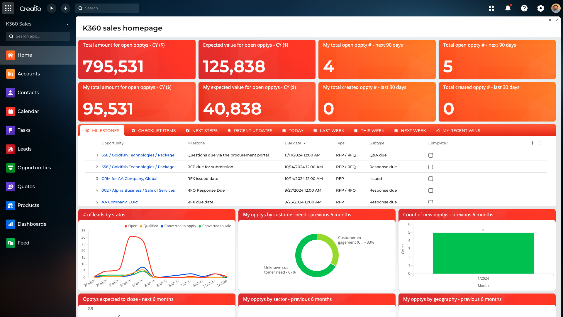Switch to the This Week tab
Screen dimensions: 563x317
coord(369,131)
